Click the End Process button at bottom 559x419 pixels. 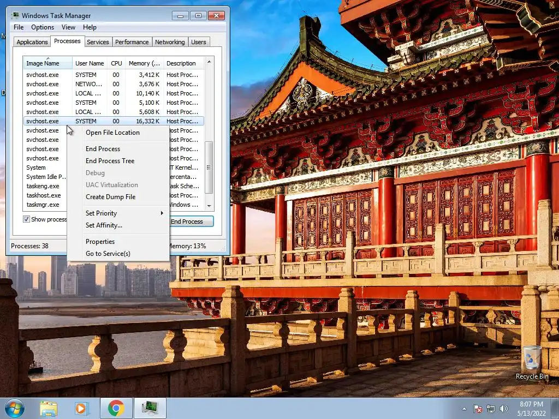click(x=191, y=222)
